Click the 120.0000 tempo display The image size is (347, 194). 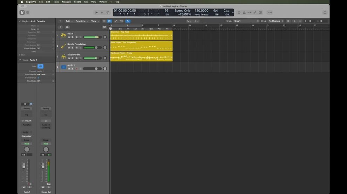click(202, 10)
